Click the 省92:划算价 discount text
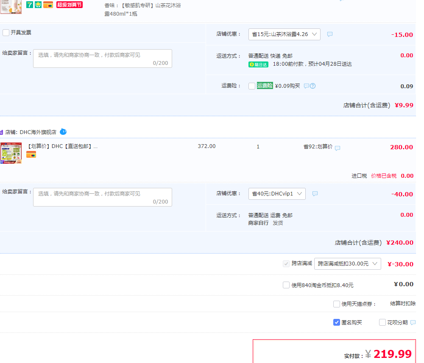The image size is (424, 363). point(318,147)
